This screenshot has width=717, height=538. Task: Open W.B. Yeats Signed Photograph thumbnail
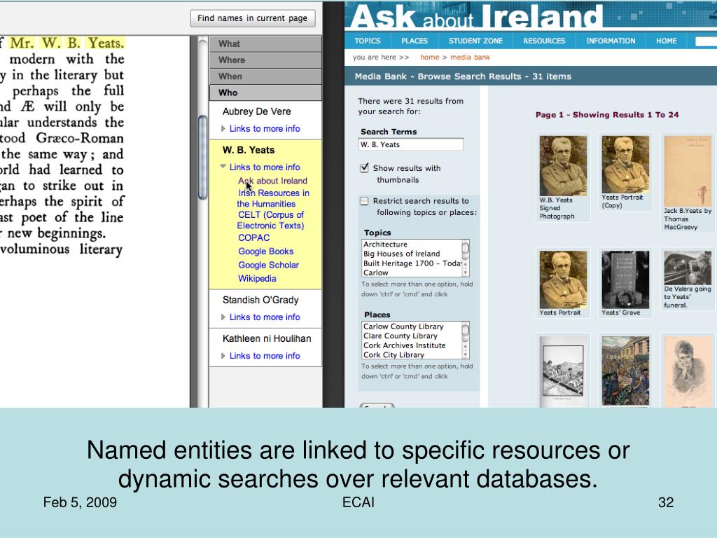(x=563, y=165)
